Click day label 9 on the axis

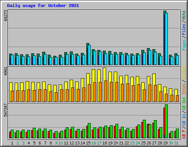(x=56, y=143)
